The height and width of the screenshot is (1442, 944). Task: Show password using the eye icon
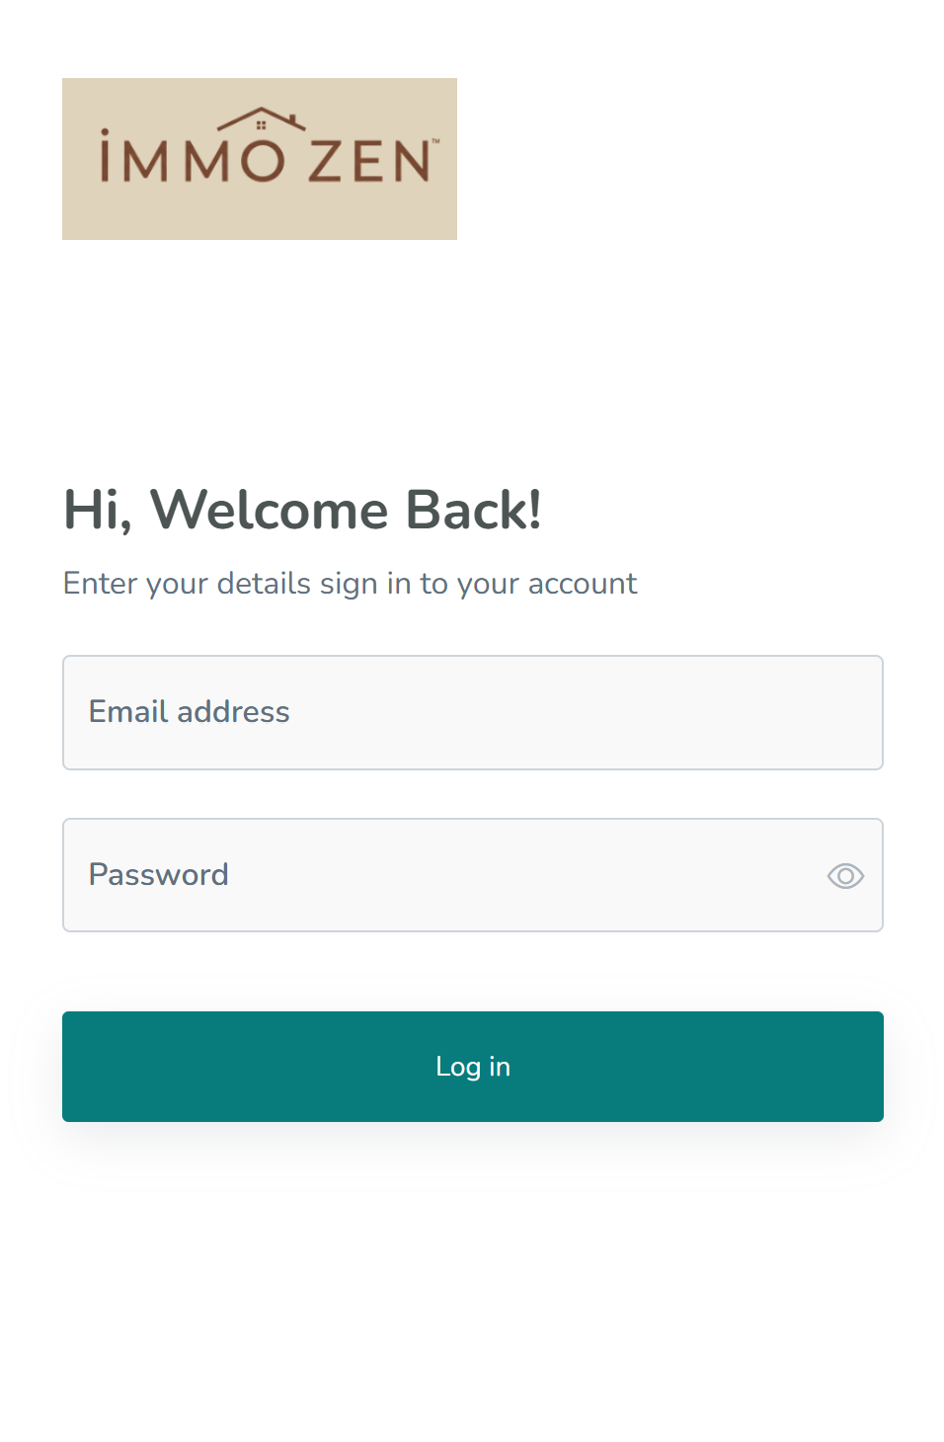pos(845,876)
